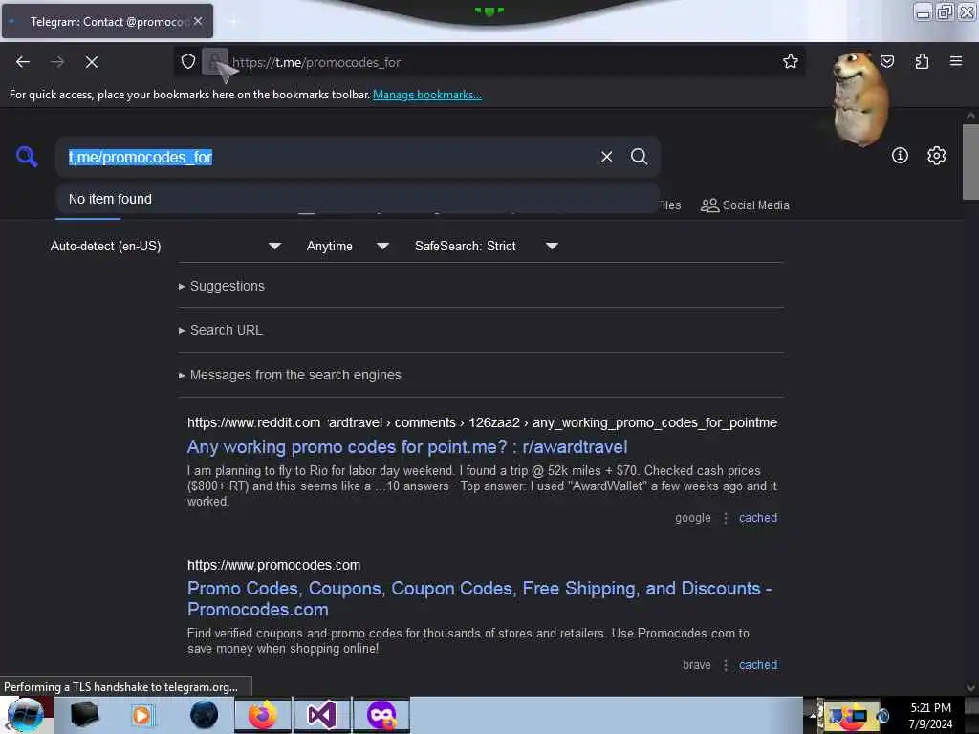
Task: Open Promocodes.com result title
Action: (x=480, y=598)
